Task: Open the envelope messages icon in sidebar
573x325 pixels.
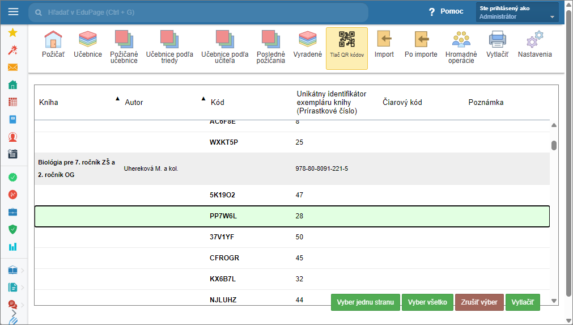Action: [x=12, y=67]
